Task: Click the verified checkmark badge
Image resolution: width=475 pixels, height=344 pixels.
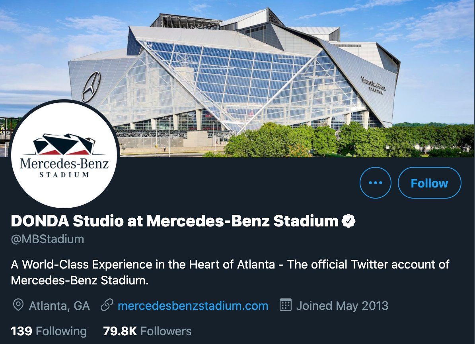Action: click(x=349, y=221)
